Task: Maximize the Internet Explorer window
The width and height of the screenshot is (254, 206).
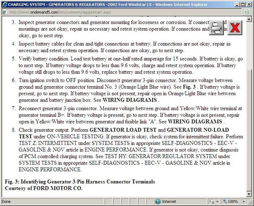Action: 243,4
